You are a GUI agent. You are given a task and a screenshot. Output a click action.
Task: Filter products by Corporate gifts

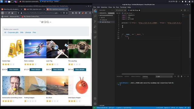[13, 32]
